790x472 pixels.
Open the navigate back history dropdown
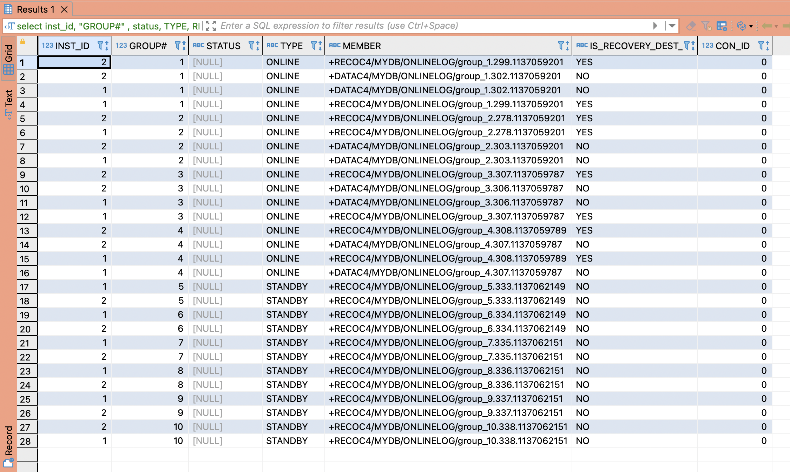[776, 26]
